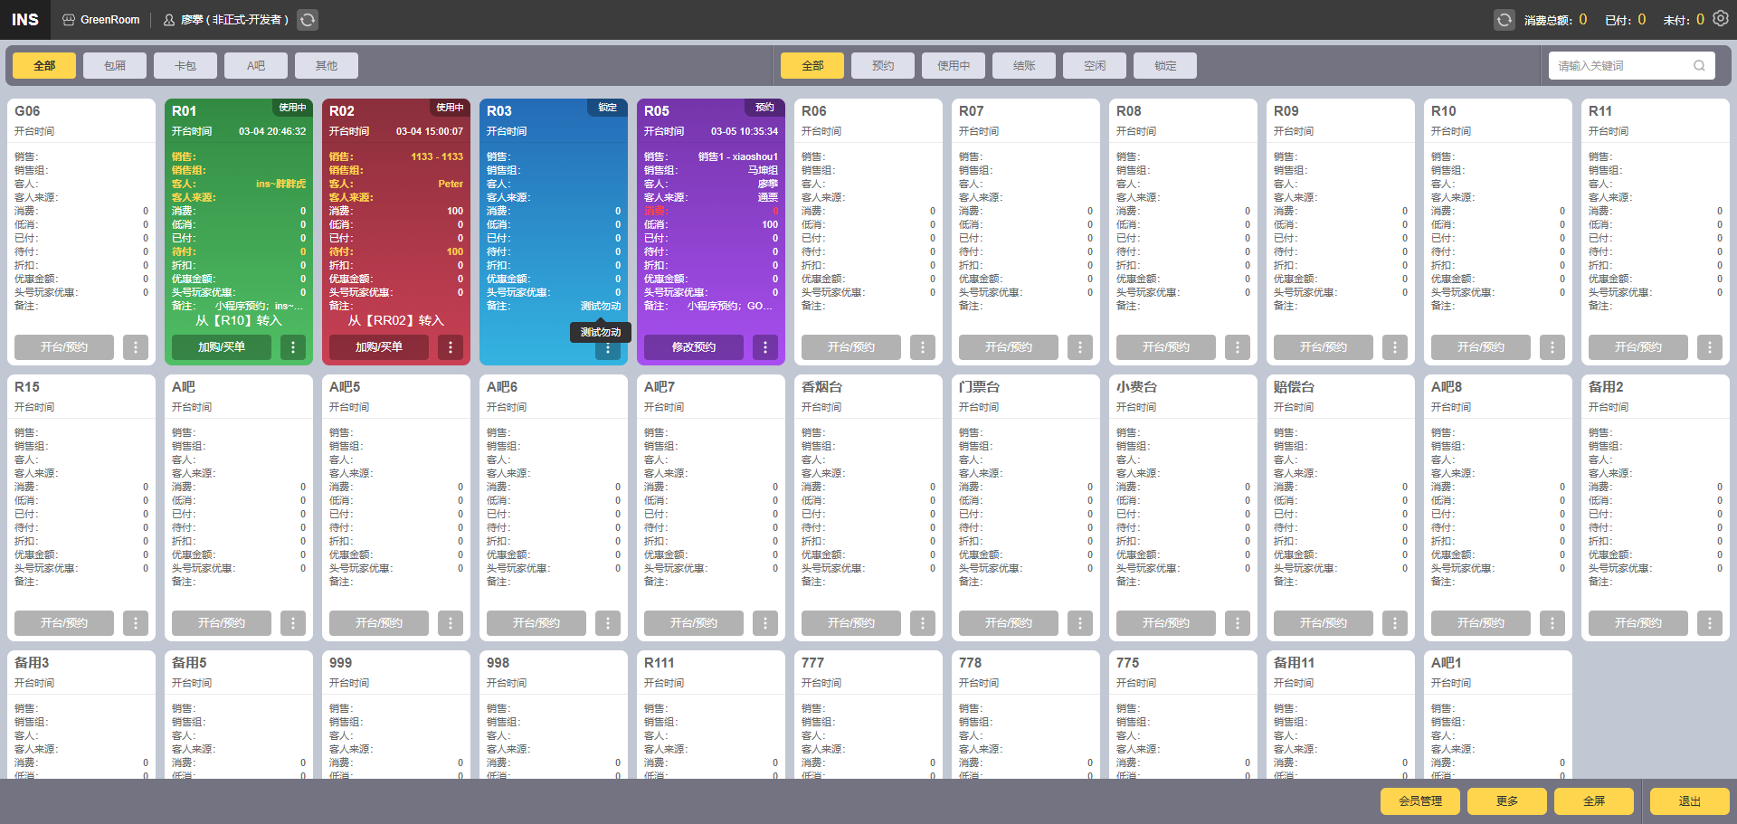The width and height of the screenshot is (1737, 824).
Task: Open the three-dot menu on card 门票台
Action: point(1080,623)
